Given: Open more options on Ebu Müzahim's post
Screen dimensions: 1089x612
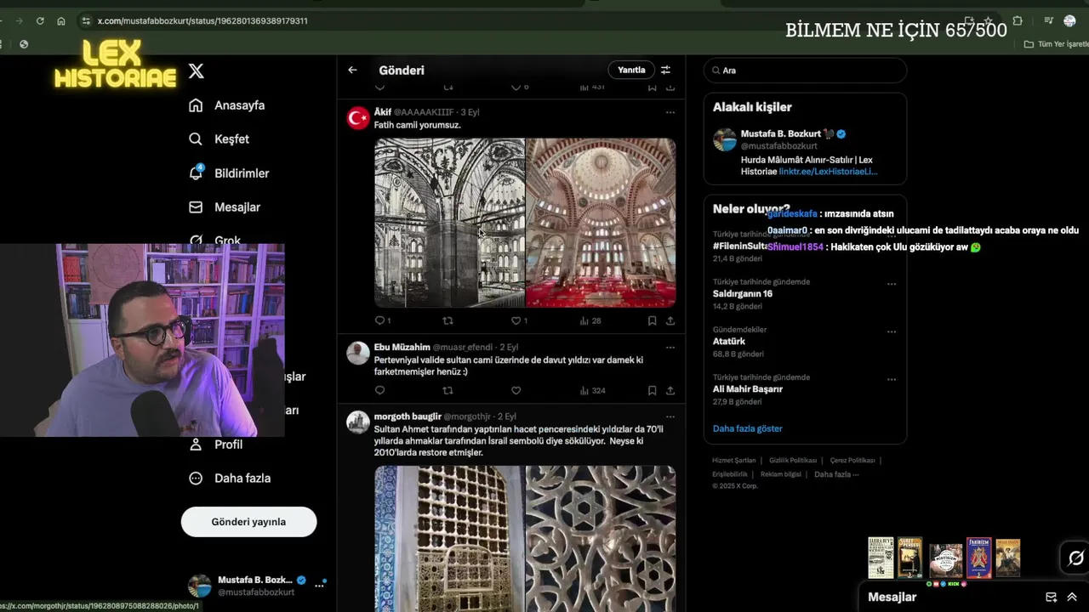Looking at the screenshot, I should [670, 348].
